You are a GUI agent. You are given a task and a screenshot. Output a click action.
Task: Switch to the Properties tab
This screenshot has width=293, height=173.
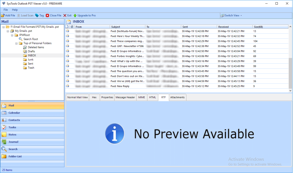pos(107,97)
